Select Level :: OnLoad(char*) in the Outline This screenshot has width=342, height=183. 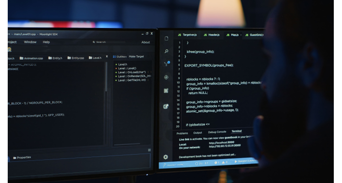click(x=132, y=72)
